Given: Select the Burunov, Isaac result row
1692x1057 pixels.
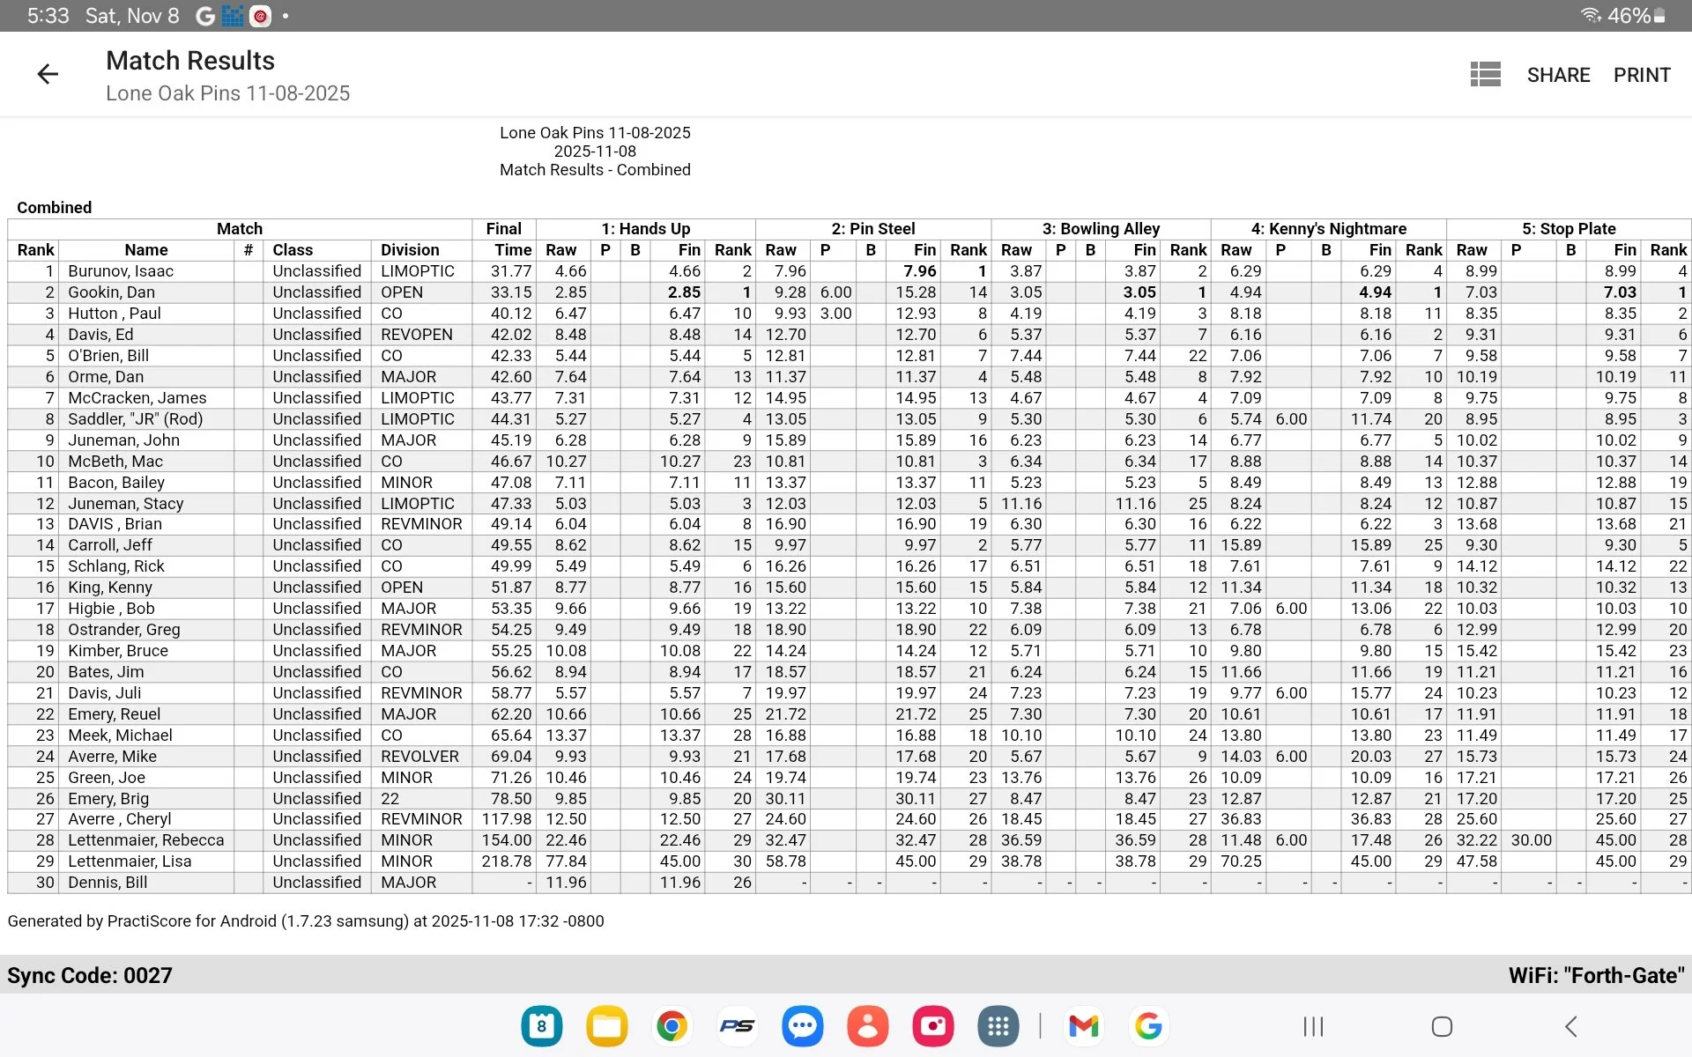Looking at the screenshot, I should coord(849,271).
